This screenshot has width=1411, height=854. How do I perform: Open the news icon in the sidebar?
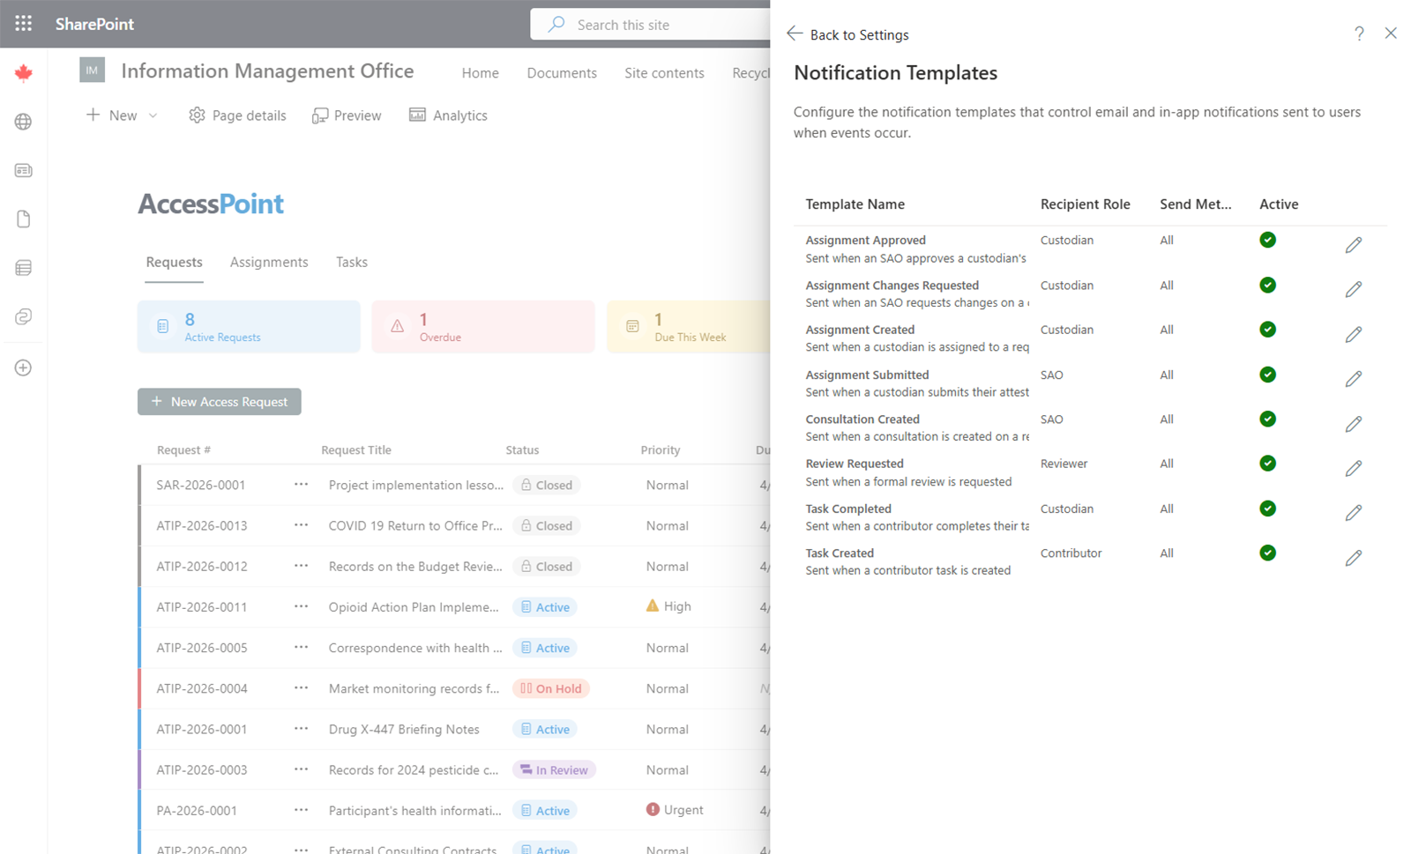[23, 170]
